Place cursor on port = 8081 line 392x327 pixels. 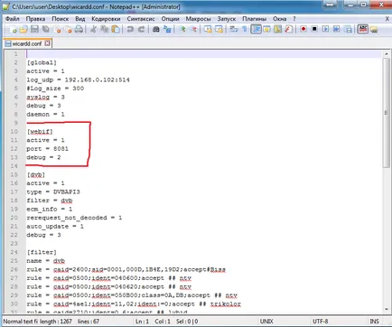pos(47,149)
